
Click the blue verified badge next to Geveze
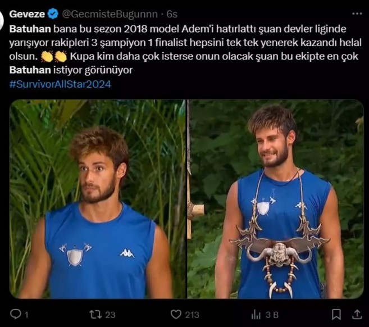pos(53,14)
